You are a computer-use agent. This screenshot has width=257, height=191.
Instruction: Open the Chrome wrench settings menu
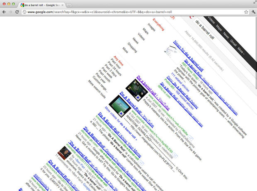pos(253,12)
